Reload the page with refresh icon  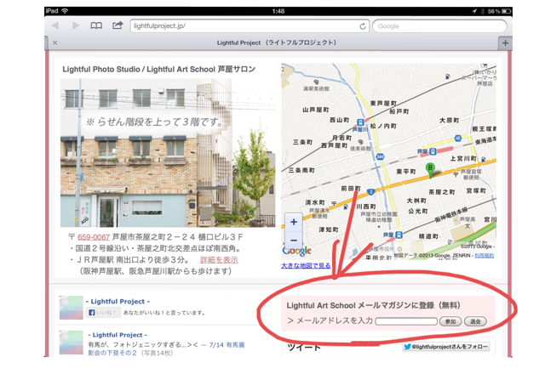[363, 26]
